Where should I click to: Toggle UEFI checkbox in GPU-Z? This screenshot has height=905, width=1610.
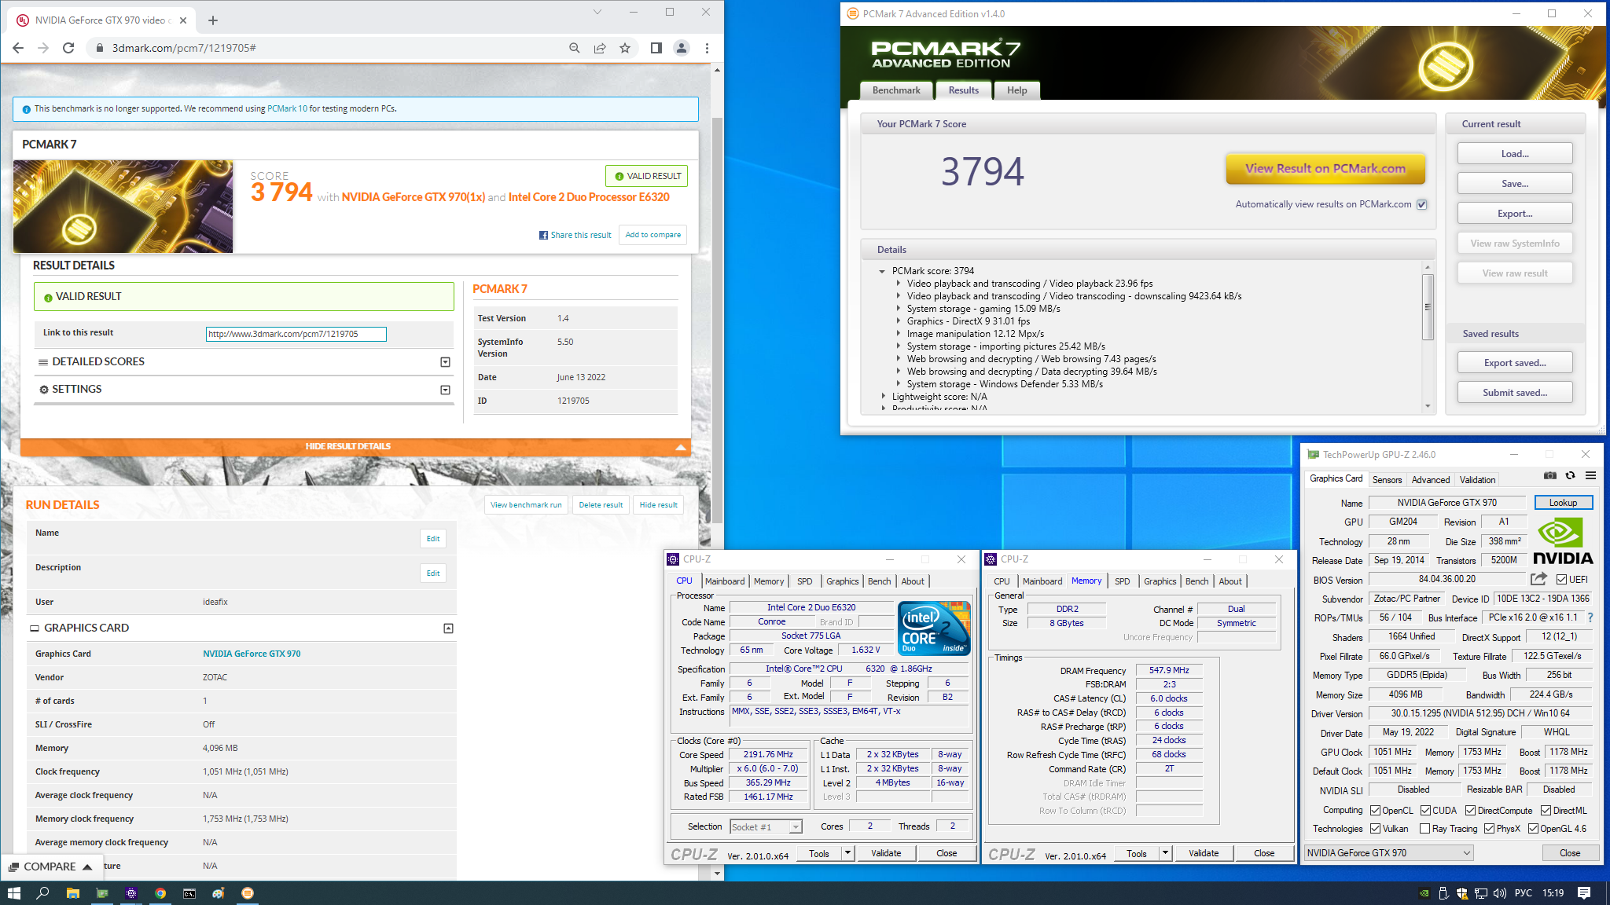coord(1561,580)
